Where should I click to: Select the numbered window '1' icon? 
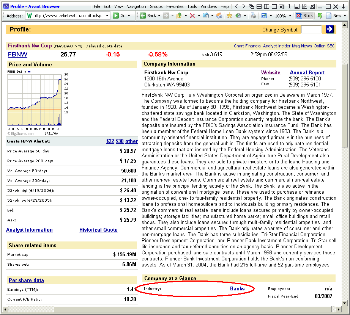(x=289, y=6)
